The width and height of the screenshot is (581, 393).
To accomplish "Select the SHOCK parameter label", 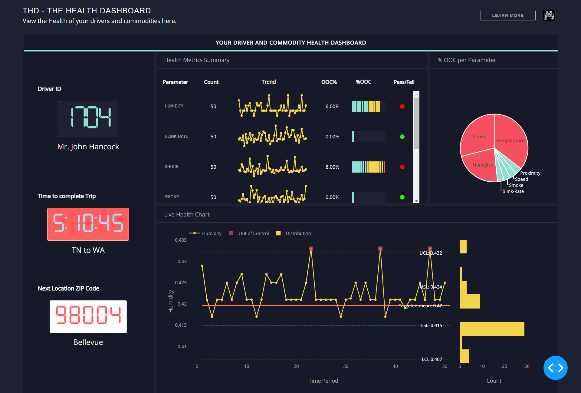I will (x=172, y=167).
